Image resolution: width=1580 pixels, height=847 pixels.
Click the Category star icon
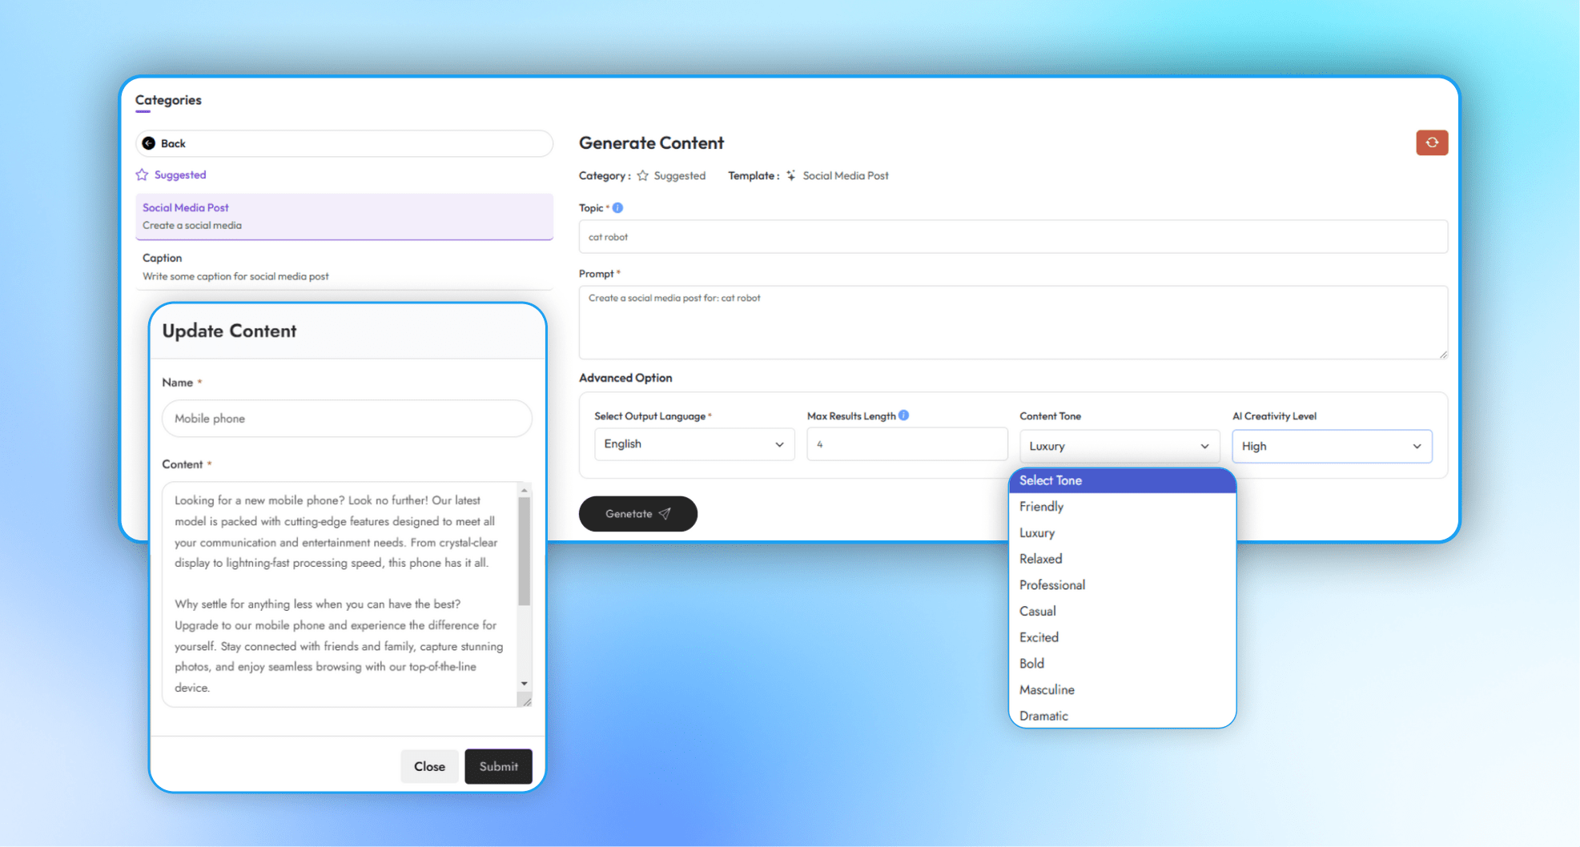click(642, 175)
